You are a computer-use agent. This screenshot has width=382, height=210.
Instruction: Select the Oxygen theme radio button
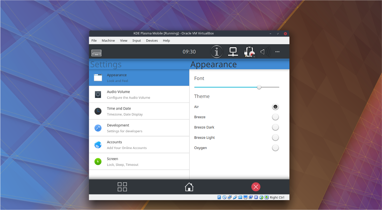coord(275,148)
